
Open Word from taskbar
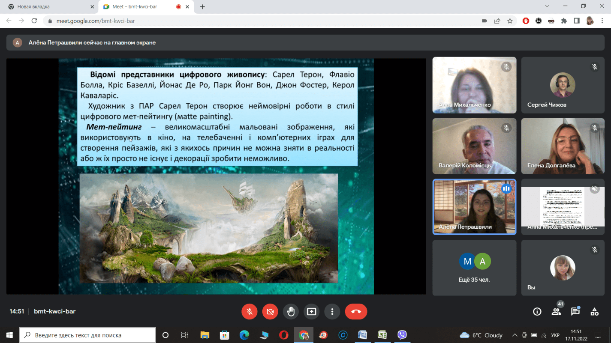362,335
